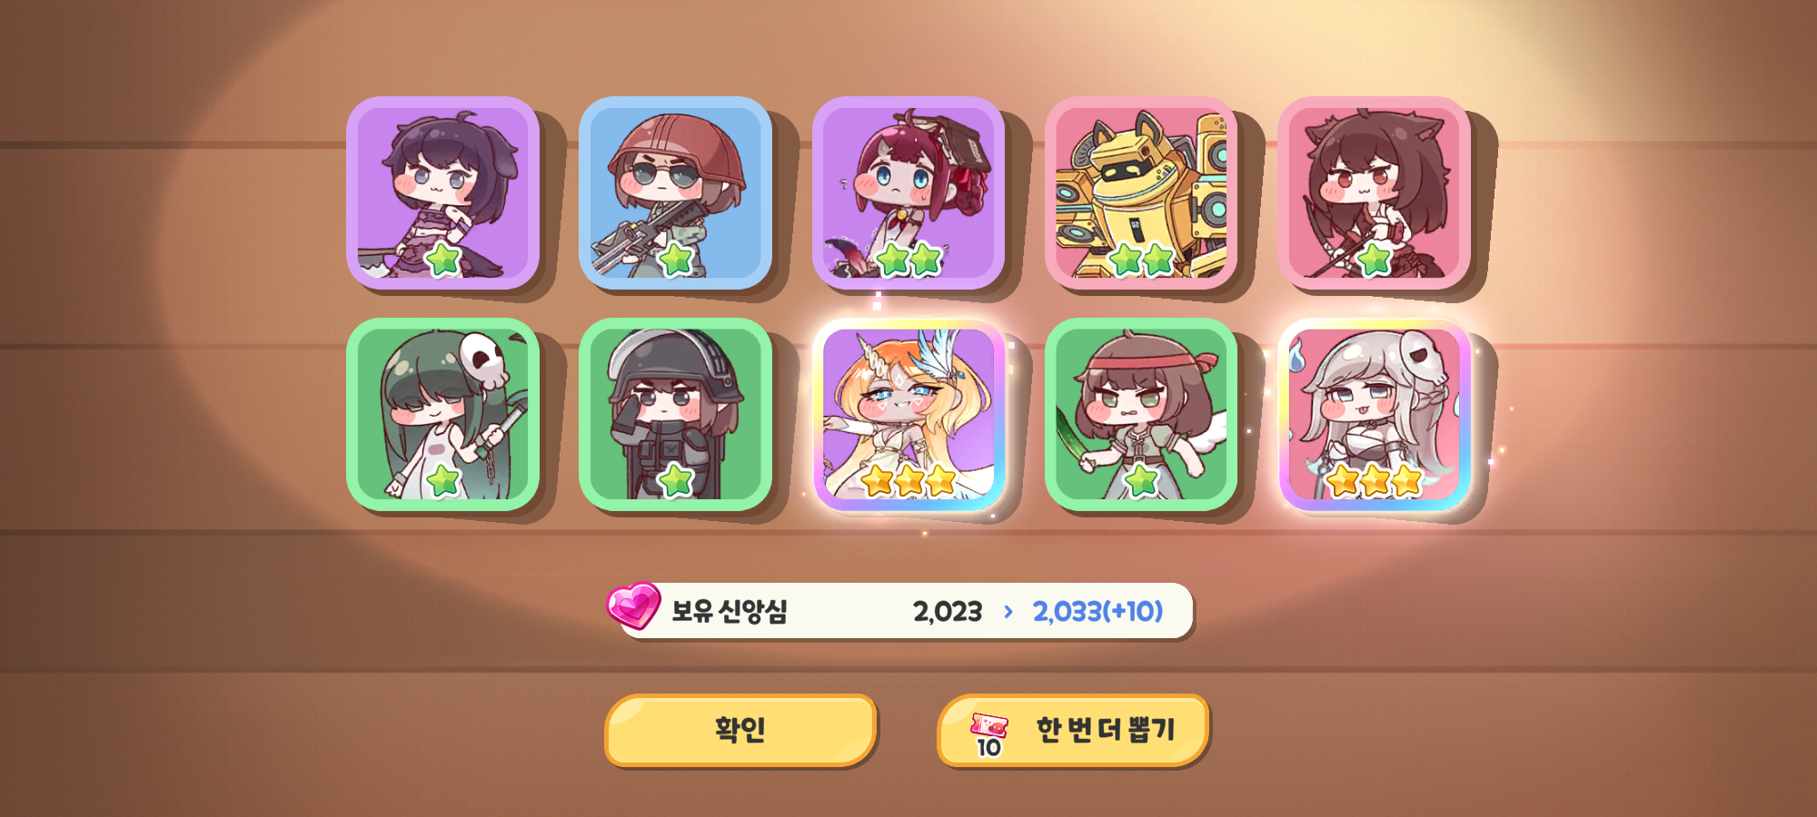Screen dimensions: 1817x817
Task: Choose the brown wolf-eared archer girl card
Action: (x=1374, y=193)
